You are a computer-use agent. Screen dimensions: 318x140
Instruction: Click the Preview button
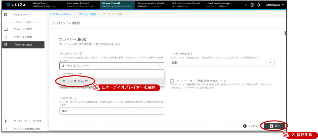252,126
